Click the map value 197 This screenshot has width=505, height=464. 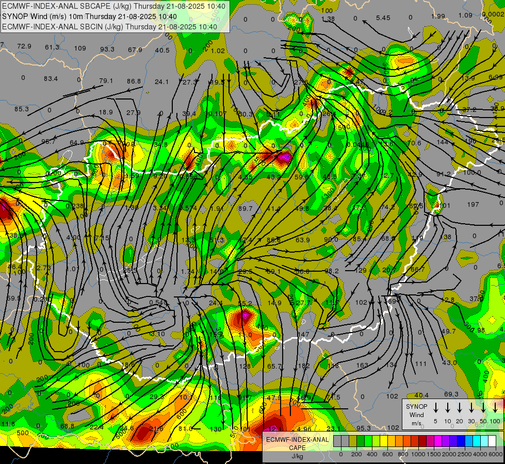point(473,205)
